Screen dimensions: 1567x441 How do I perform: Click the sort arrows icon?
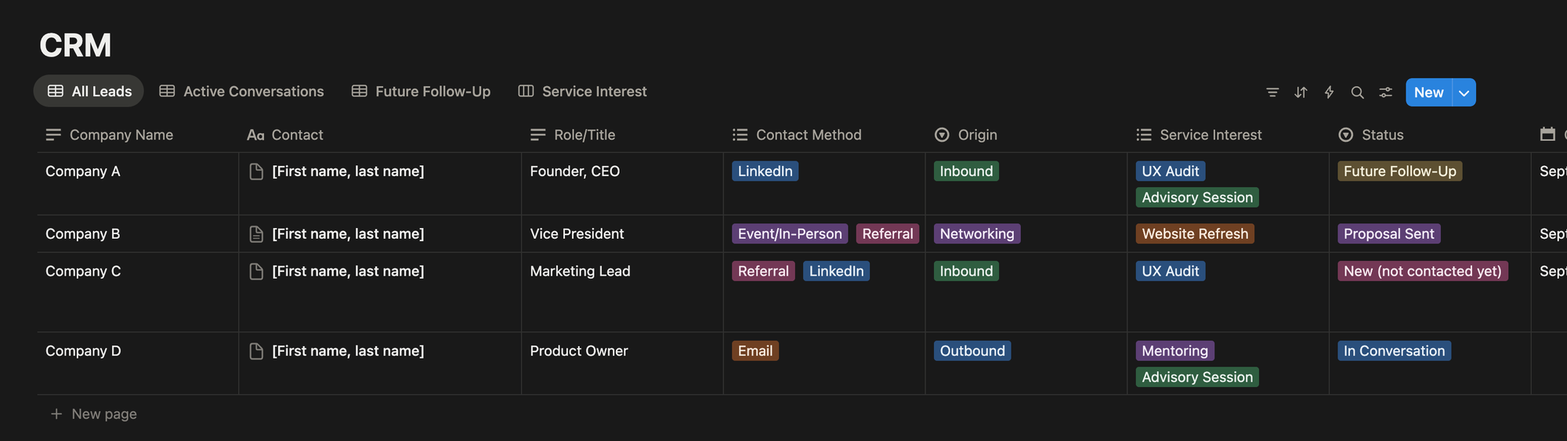click(x=1301, y=92)
